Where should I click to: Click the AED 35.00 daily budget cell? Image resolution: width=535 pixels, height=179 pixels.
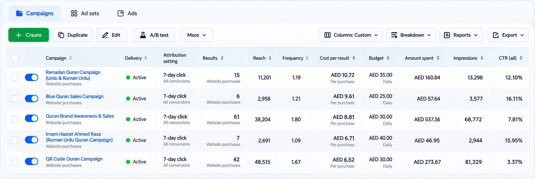coord(381,75)
